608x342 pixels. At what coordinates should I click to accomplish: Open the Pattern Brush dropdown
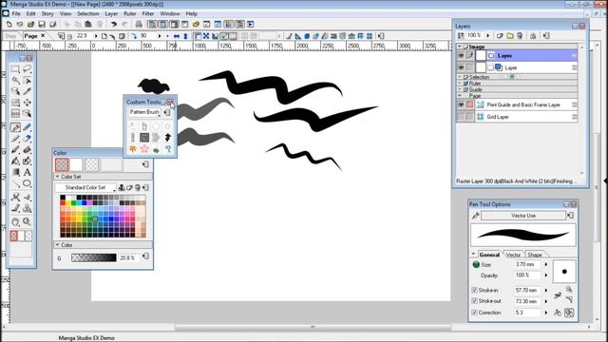tap(144, 112)
